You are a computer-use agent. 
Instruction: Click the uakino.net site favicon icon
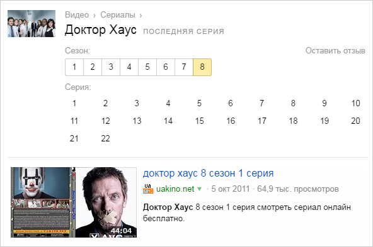click(x=148, y=189)
